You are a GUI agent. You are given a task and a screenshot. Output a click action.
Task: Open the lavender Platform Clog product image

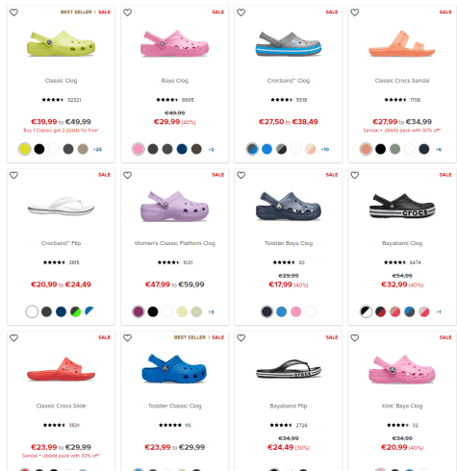[x=174, y=206]
